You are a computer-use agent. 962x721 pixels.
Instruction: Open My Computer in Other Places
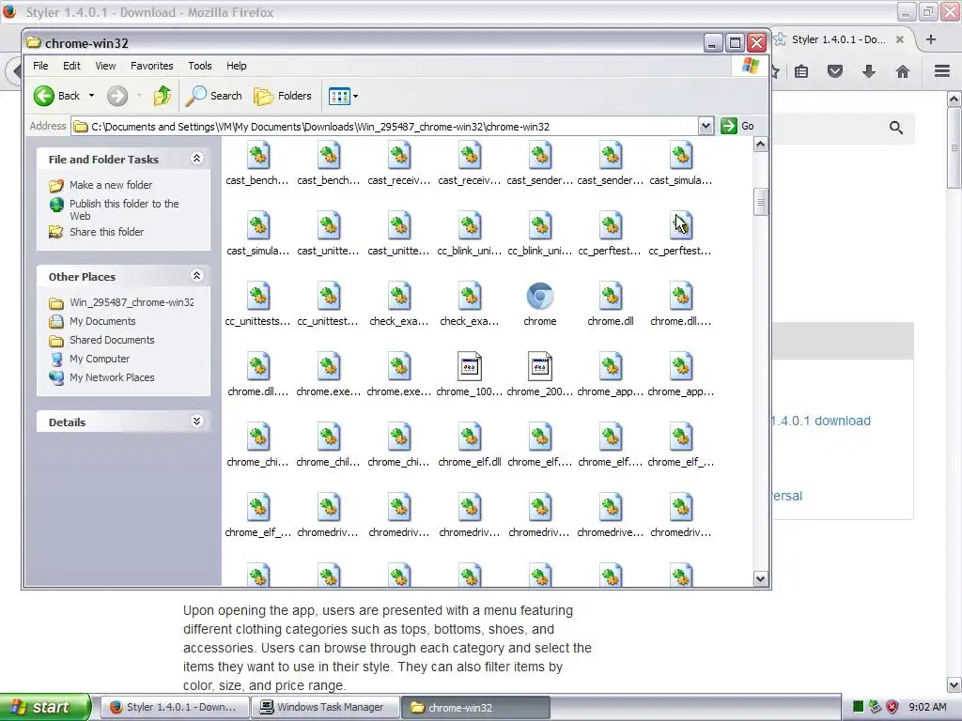[x=100, y=359]
